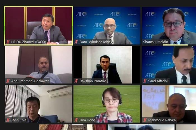Select Una Hong's video tile
This screenshot has width=196, height=130.
pos(107,104)
